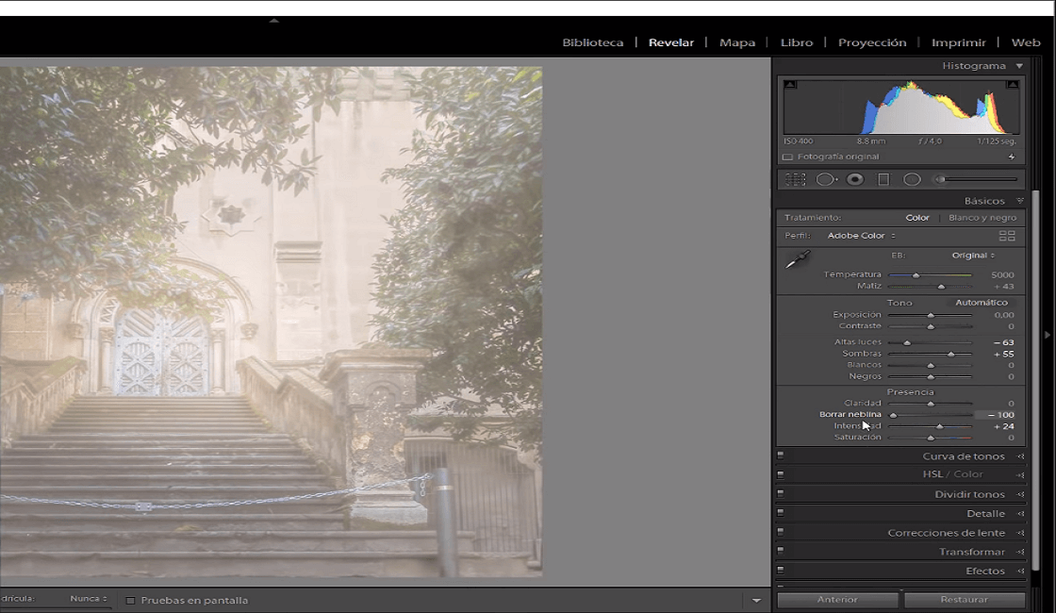Click the Restaurar button

(964, 600)
